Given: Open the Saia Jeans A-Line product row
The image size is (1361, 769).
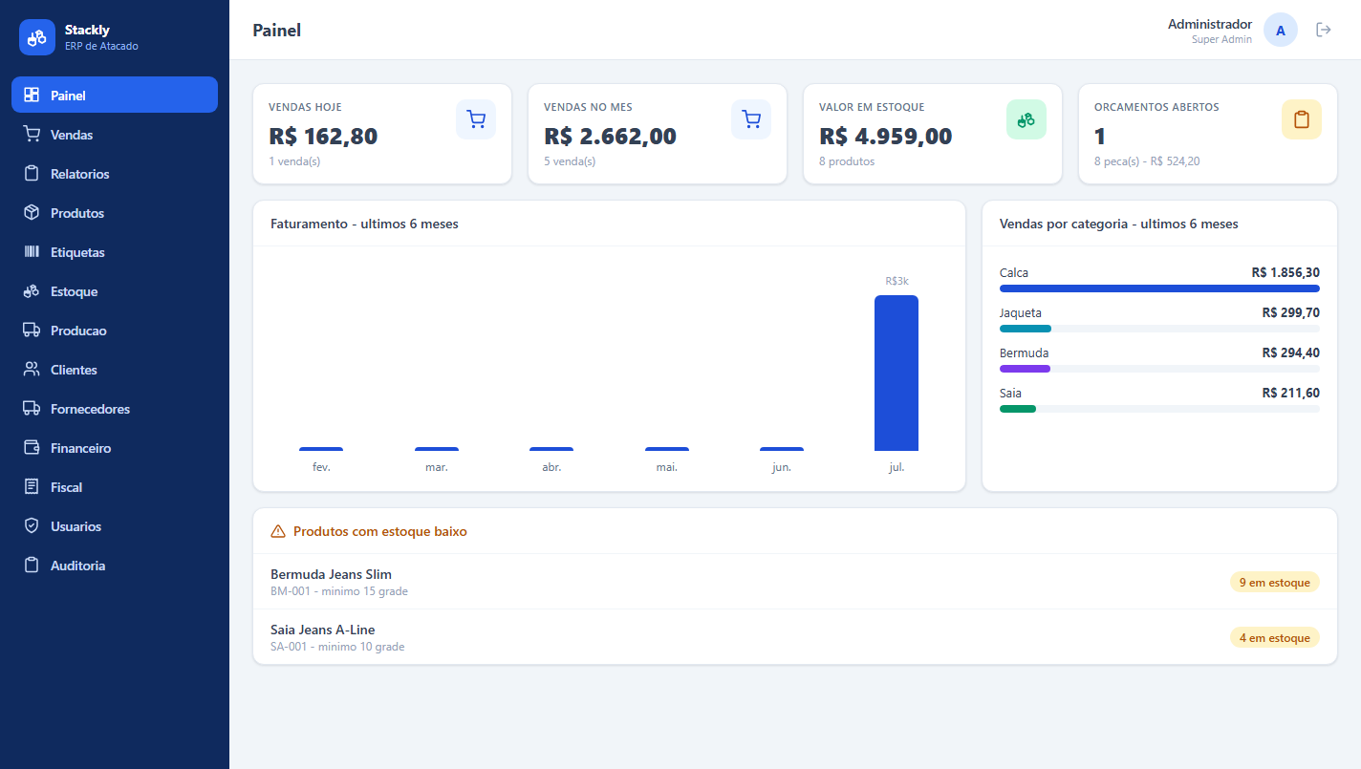Looking at the screenshot, I should point(795,637).
